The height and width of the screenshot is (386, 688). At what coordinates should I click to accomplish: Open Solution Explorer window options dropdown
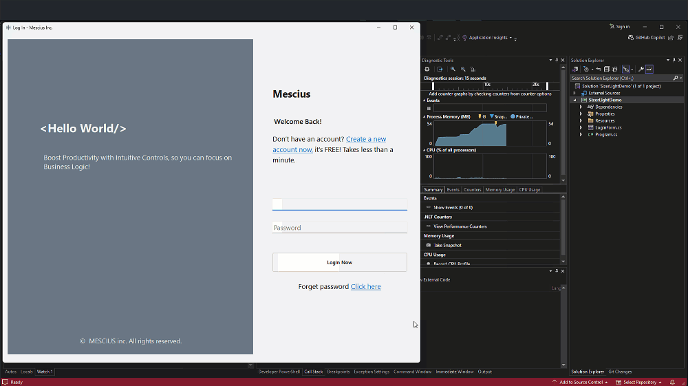point(668,60)
